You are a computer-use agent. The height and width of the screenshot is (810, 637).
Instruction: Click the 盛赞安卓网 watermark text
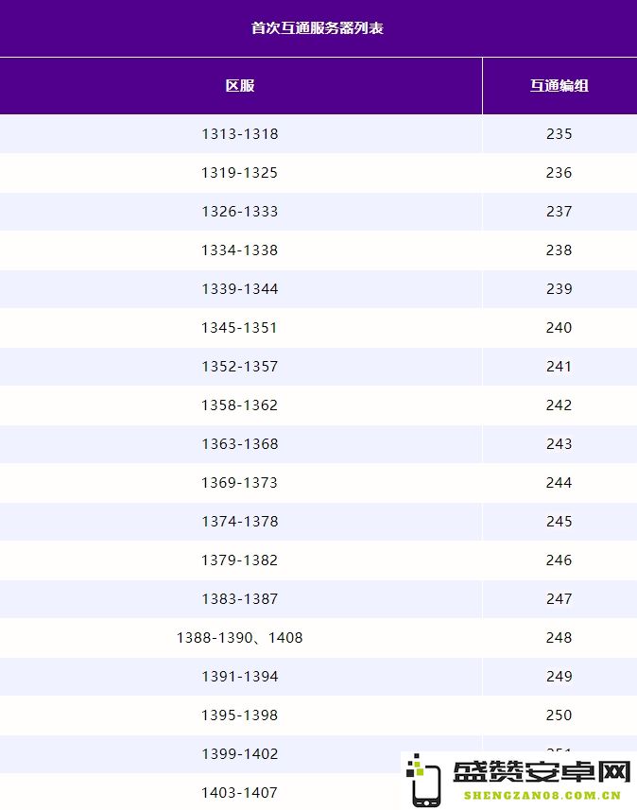point(542,772)
